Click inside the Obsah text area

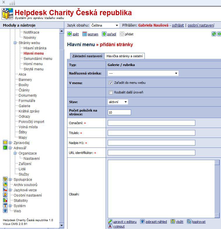[161, 189]
